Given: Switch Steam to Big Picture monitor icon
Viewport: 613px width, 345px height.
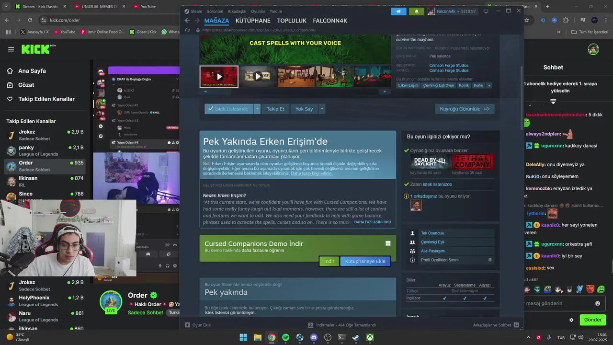Looking at the screenshot, I should 486,11.
